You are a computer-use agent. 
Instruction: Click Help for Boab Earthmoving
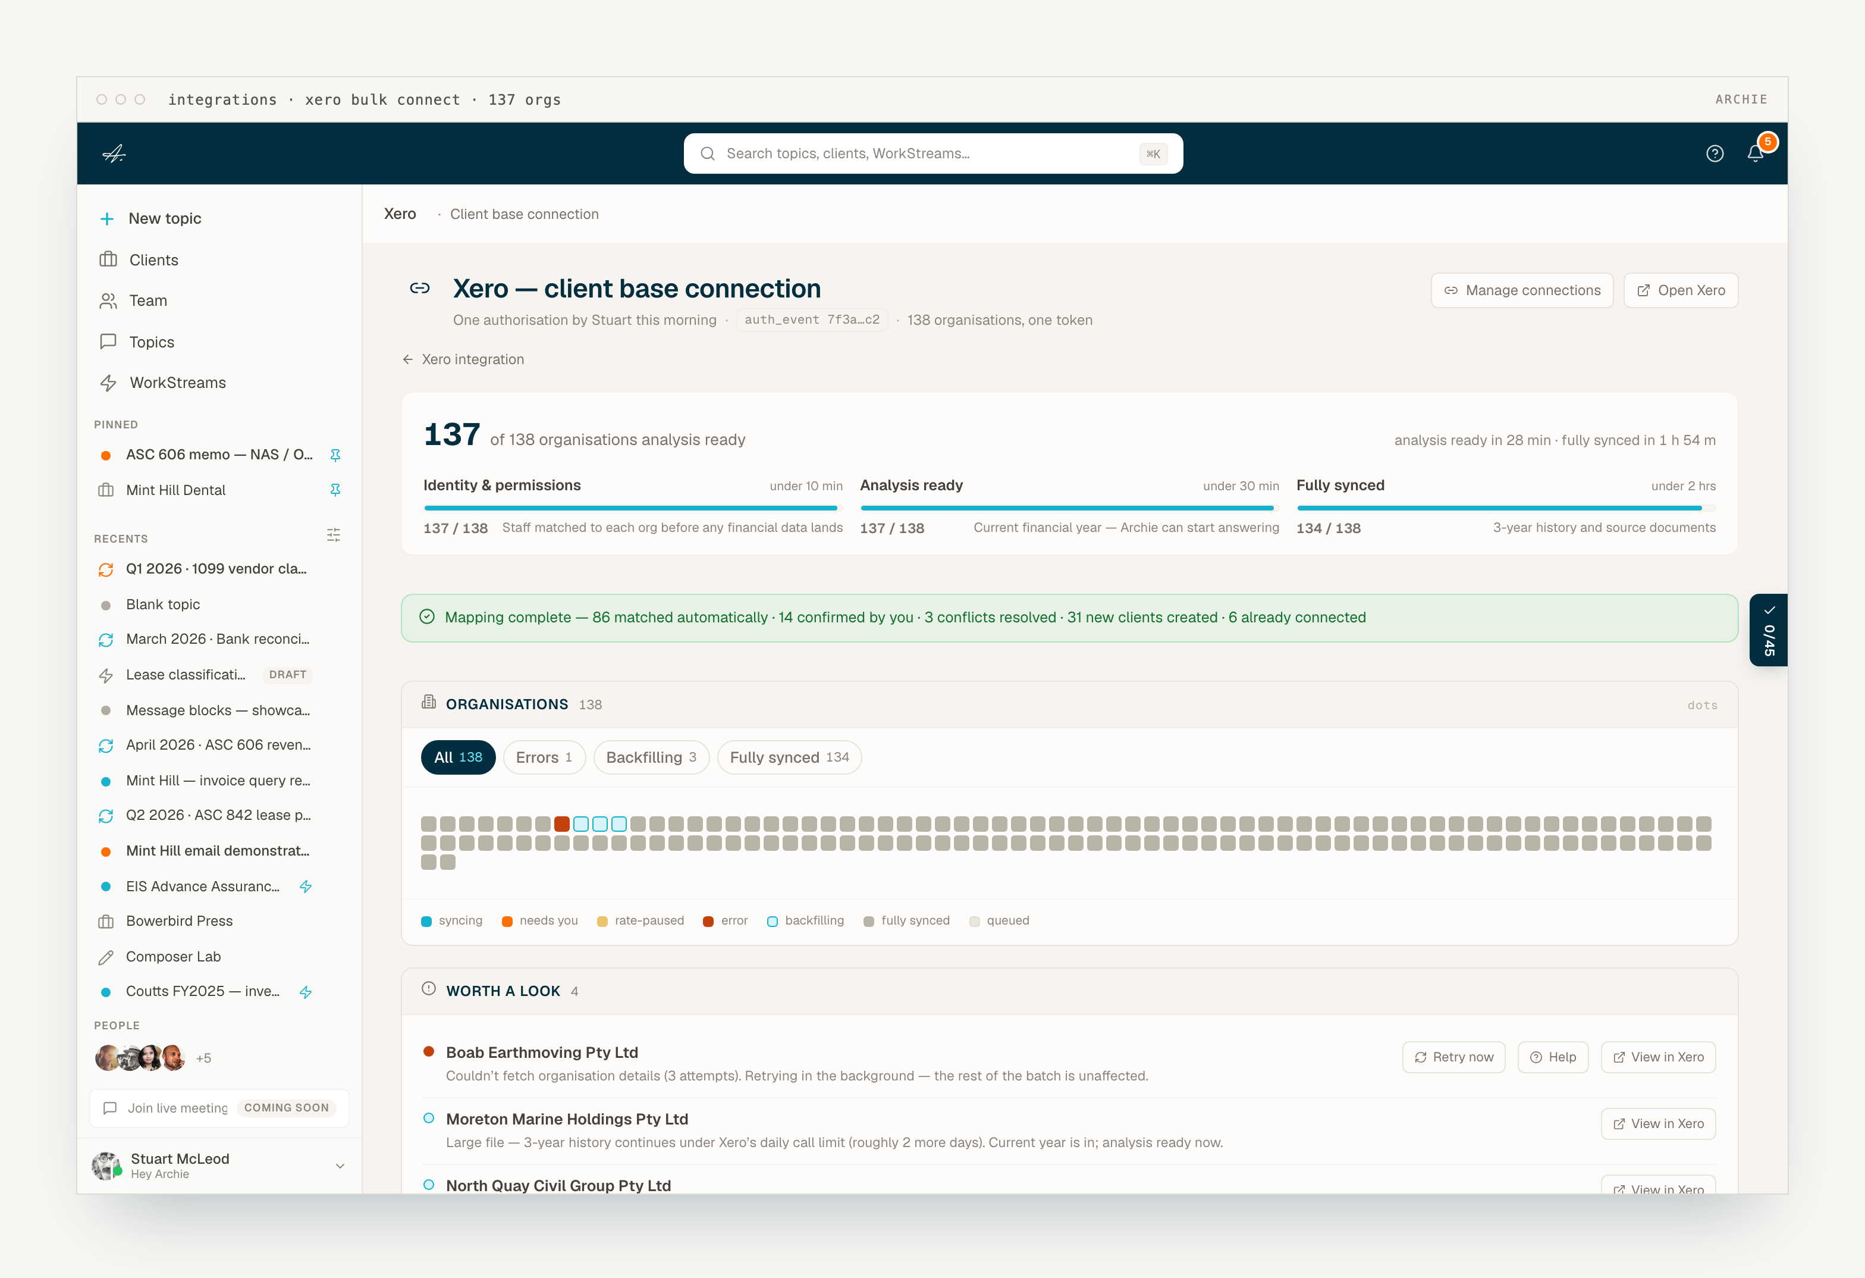pyautogui.click(x=1553, y=1057)
